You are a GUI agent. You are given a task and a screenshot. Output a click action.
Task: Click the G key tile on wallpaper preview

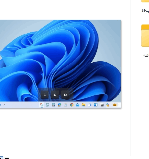click(55, 95)
